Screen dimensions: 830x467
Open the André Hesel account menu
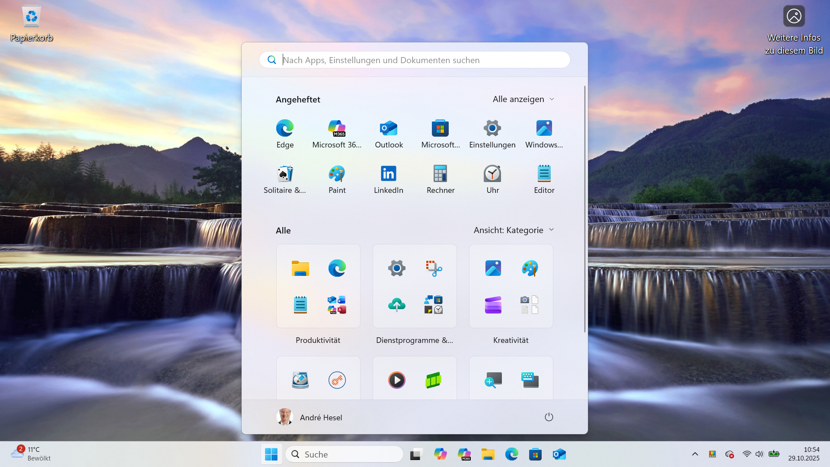[310, 417]
